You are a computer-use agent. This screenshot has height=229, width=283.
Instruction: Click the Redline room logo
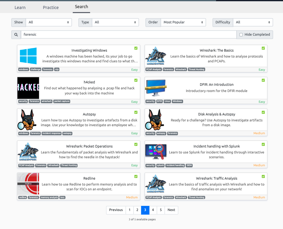click(28, 184)
